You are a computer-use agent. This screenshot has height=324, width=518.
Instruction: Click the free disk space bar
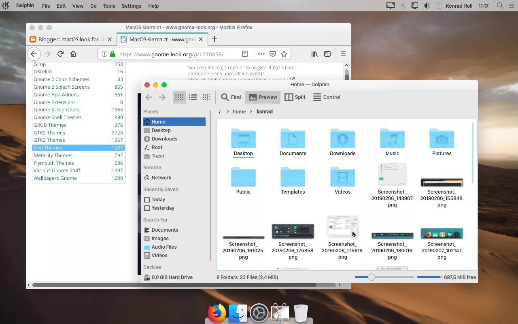[429, 277]
